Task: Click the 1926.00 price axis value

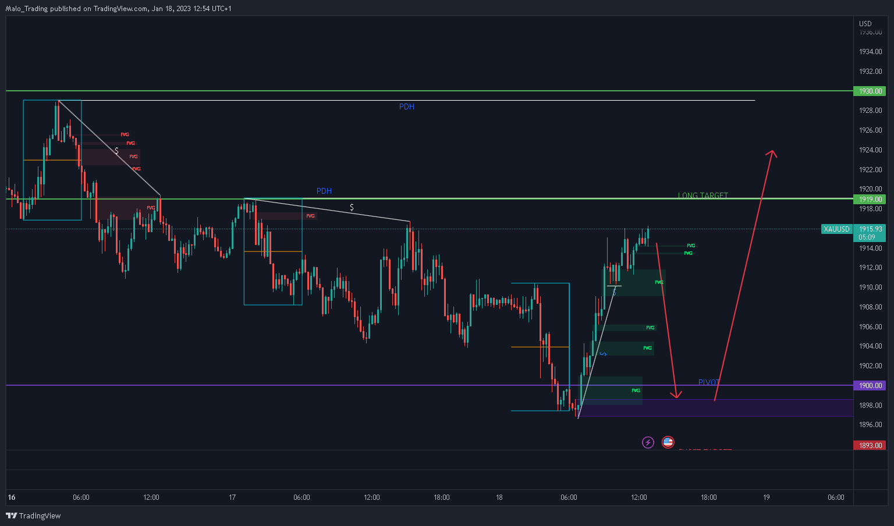Action: click(x=871, y=130)
